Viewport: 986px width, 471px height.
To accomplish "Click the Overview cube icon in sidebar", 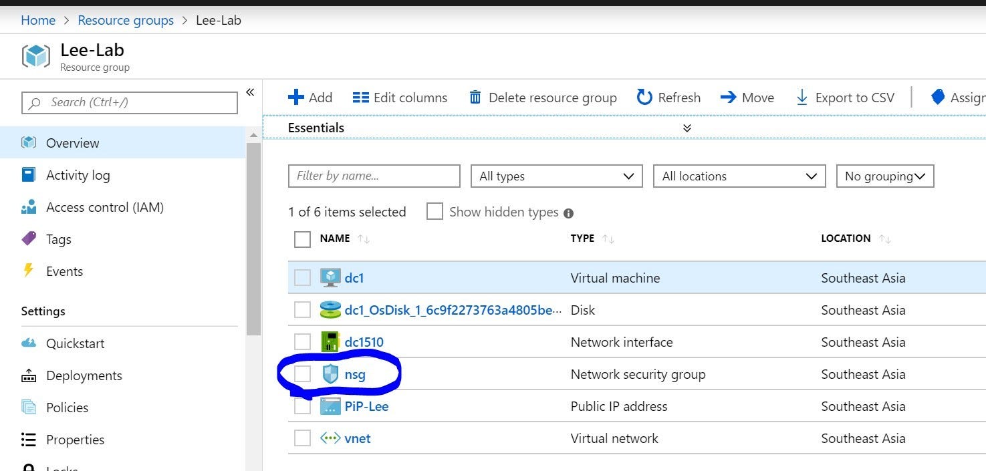I will pos(29,142).
